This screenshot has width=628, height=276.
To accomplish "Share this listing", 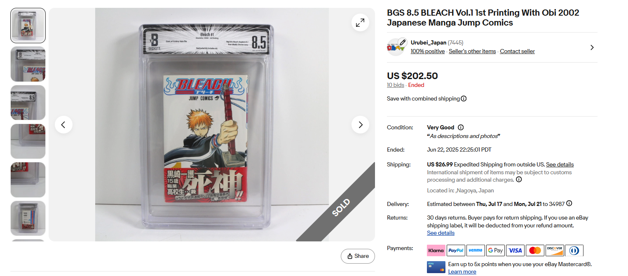I will click(x=358, y=256).
